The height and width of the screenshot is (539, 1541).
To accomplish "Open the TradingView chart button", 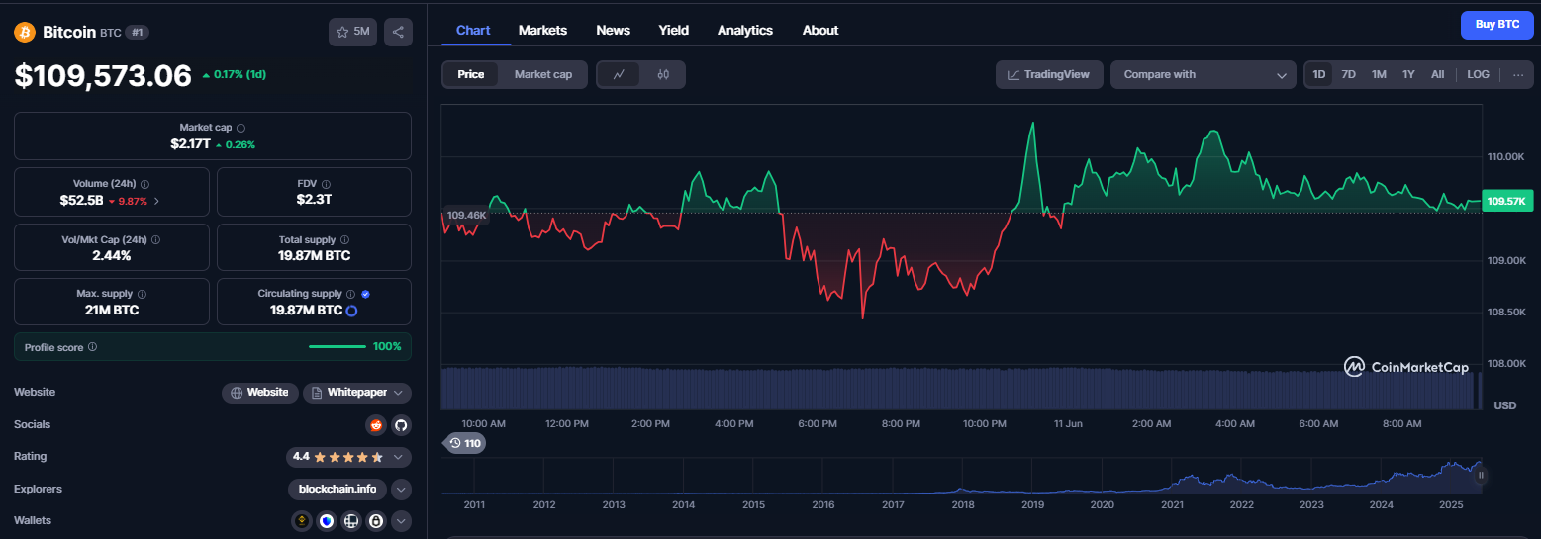I will tap(1049, 74).
